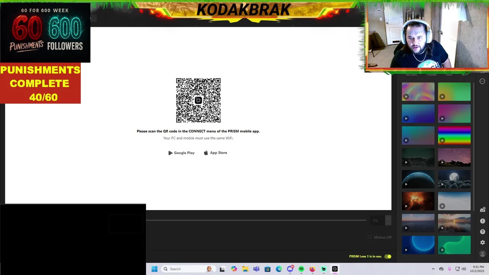Click the taskbar Search box

189,269
